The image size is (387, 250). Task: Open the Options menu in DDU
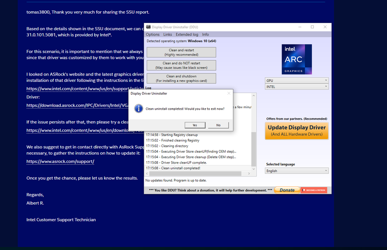click(153, 34)
